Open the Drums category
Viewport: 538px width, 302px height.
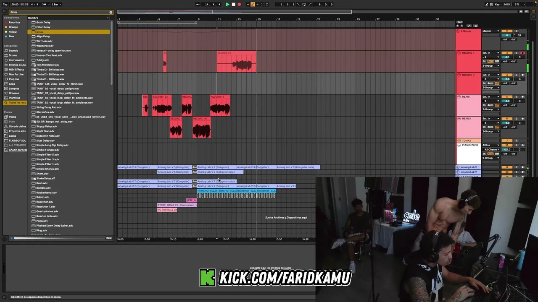click(x=13, y=55)
